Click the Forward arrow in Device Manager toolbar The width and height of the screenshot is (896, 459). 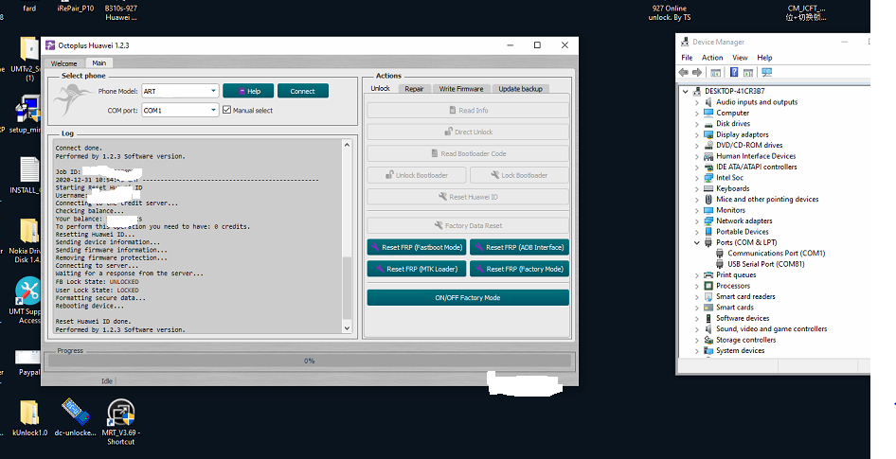click(696, 73)
